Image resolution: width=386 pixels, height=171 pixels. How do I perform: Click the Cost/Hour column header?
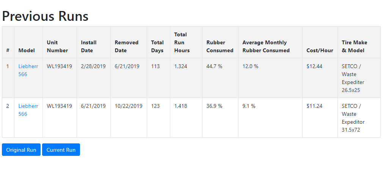point(320,50)
